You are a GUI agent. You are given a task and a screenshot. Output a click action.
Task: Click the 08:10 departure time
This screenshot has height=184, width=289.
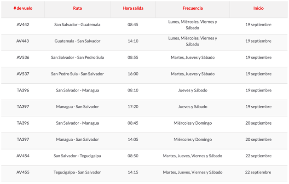(x=133, y=91)
